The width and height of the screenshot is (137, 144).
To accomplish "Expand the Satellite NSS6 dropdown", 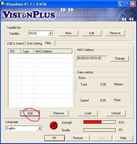I will point(50,33).
